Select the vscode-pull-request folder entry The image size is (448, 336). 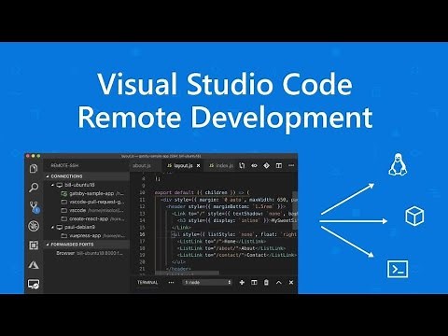coord(93,202)
